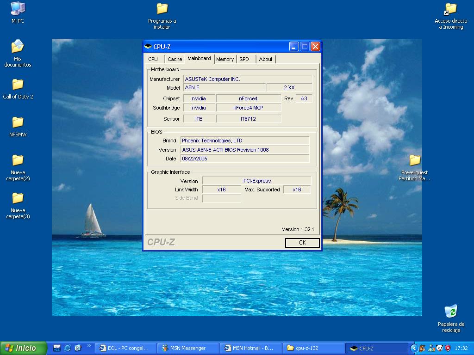Open the Memory tab

(x=225, y=59)
